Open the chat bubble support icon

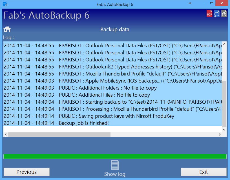point(217,14)
